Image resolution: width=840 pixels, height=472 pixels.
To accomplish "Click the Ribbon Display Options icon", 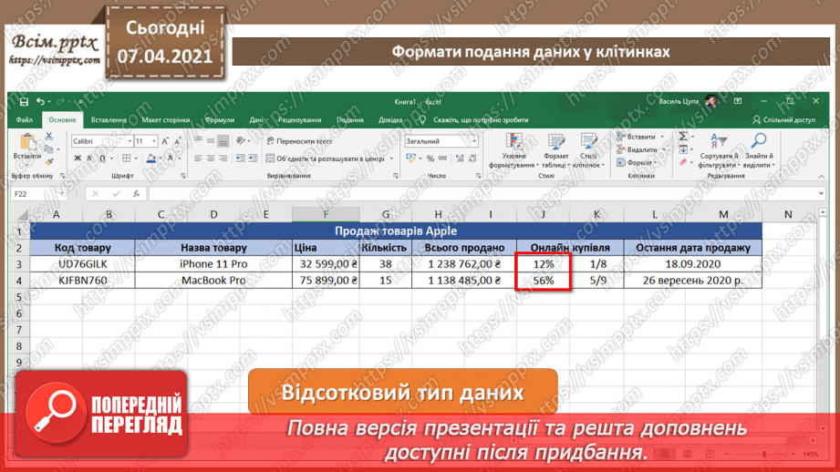I will (x=738, y=101).
